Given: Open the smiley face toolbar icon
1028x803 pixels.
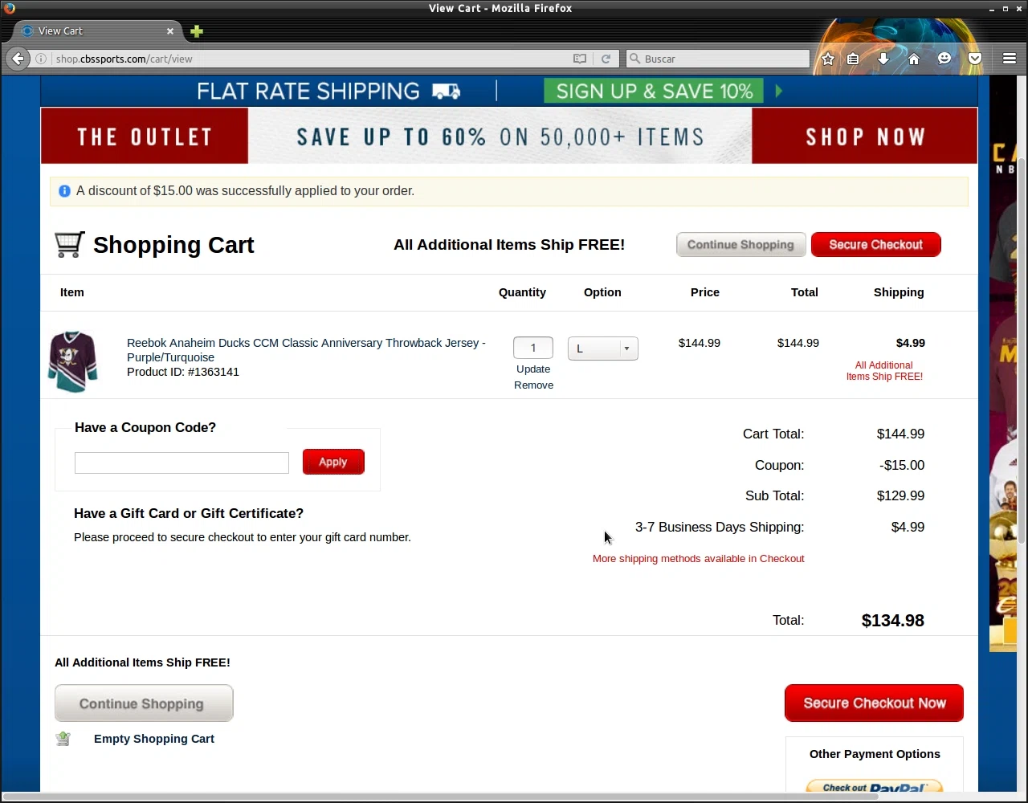Looking at the screenshot, I should pos(944,59).
